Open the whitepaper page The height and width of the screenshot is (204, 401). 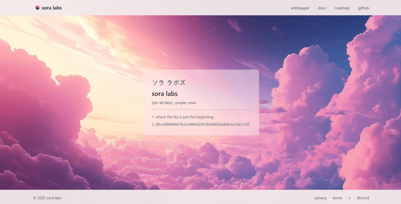(x=300, y=8)
